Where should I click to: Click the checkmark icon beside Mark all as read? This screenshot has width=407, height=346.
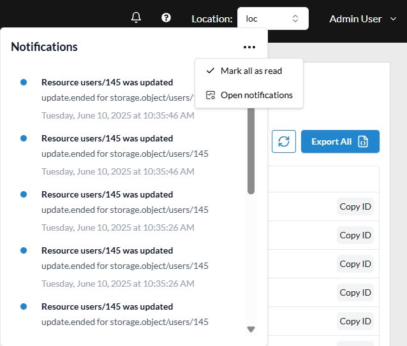point(210,71)
